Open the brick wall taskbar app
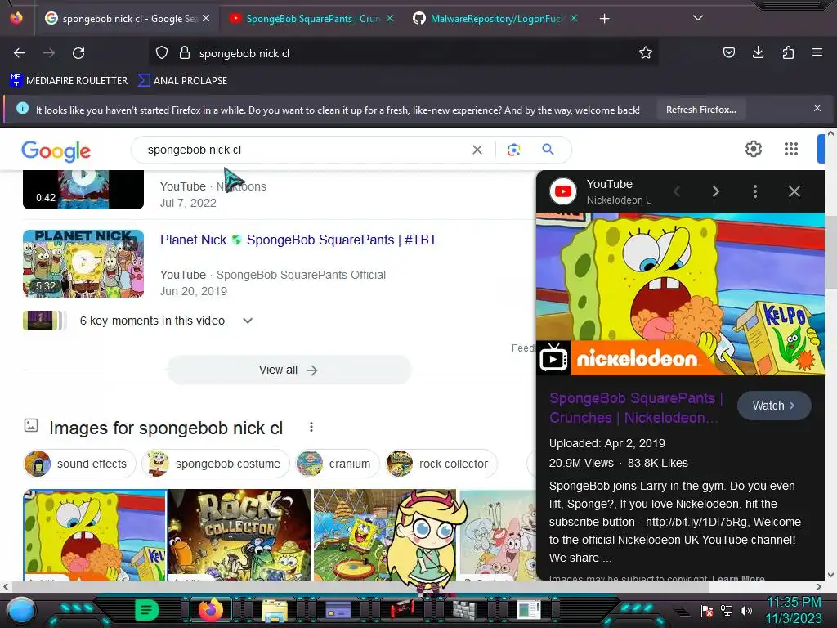Screen dimensions: 837x628 tap(464, 610)
